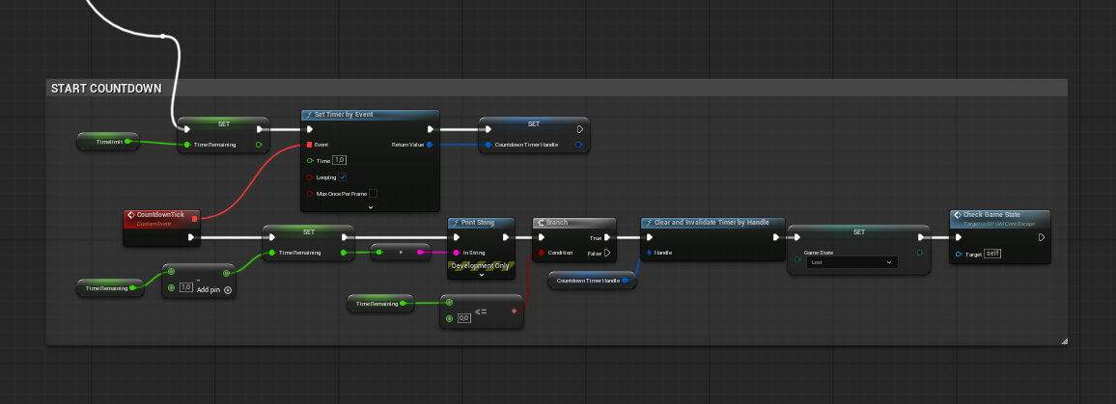
Task: Open the Game State dropdown showing Lost
Action: click(x=851, y=262)
